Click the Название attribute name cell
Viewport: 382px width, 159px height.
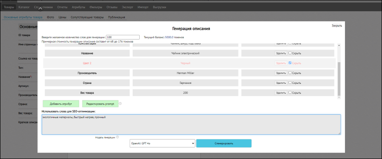click(x=87, y=53)
